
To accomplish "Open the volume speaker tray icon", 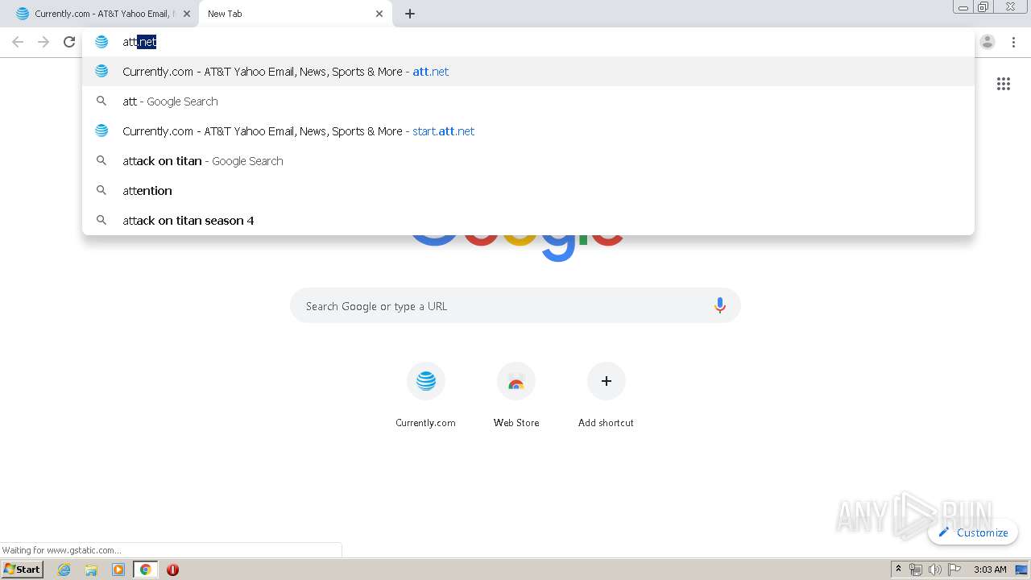I will click(935, 570).
